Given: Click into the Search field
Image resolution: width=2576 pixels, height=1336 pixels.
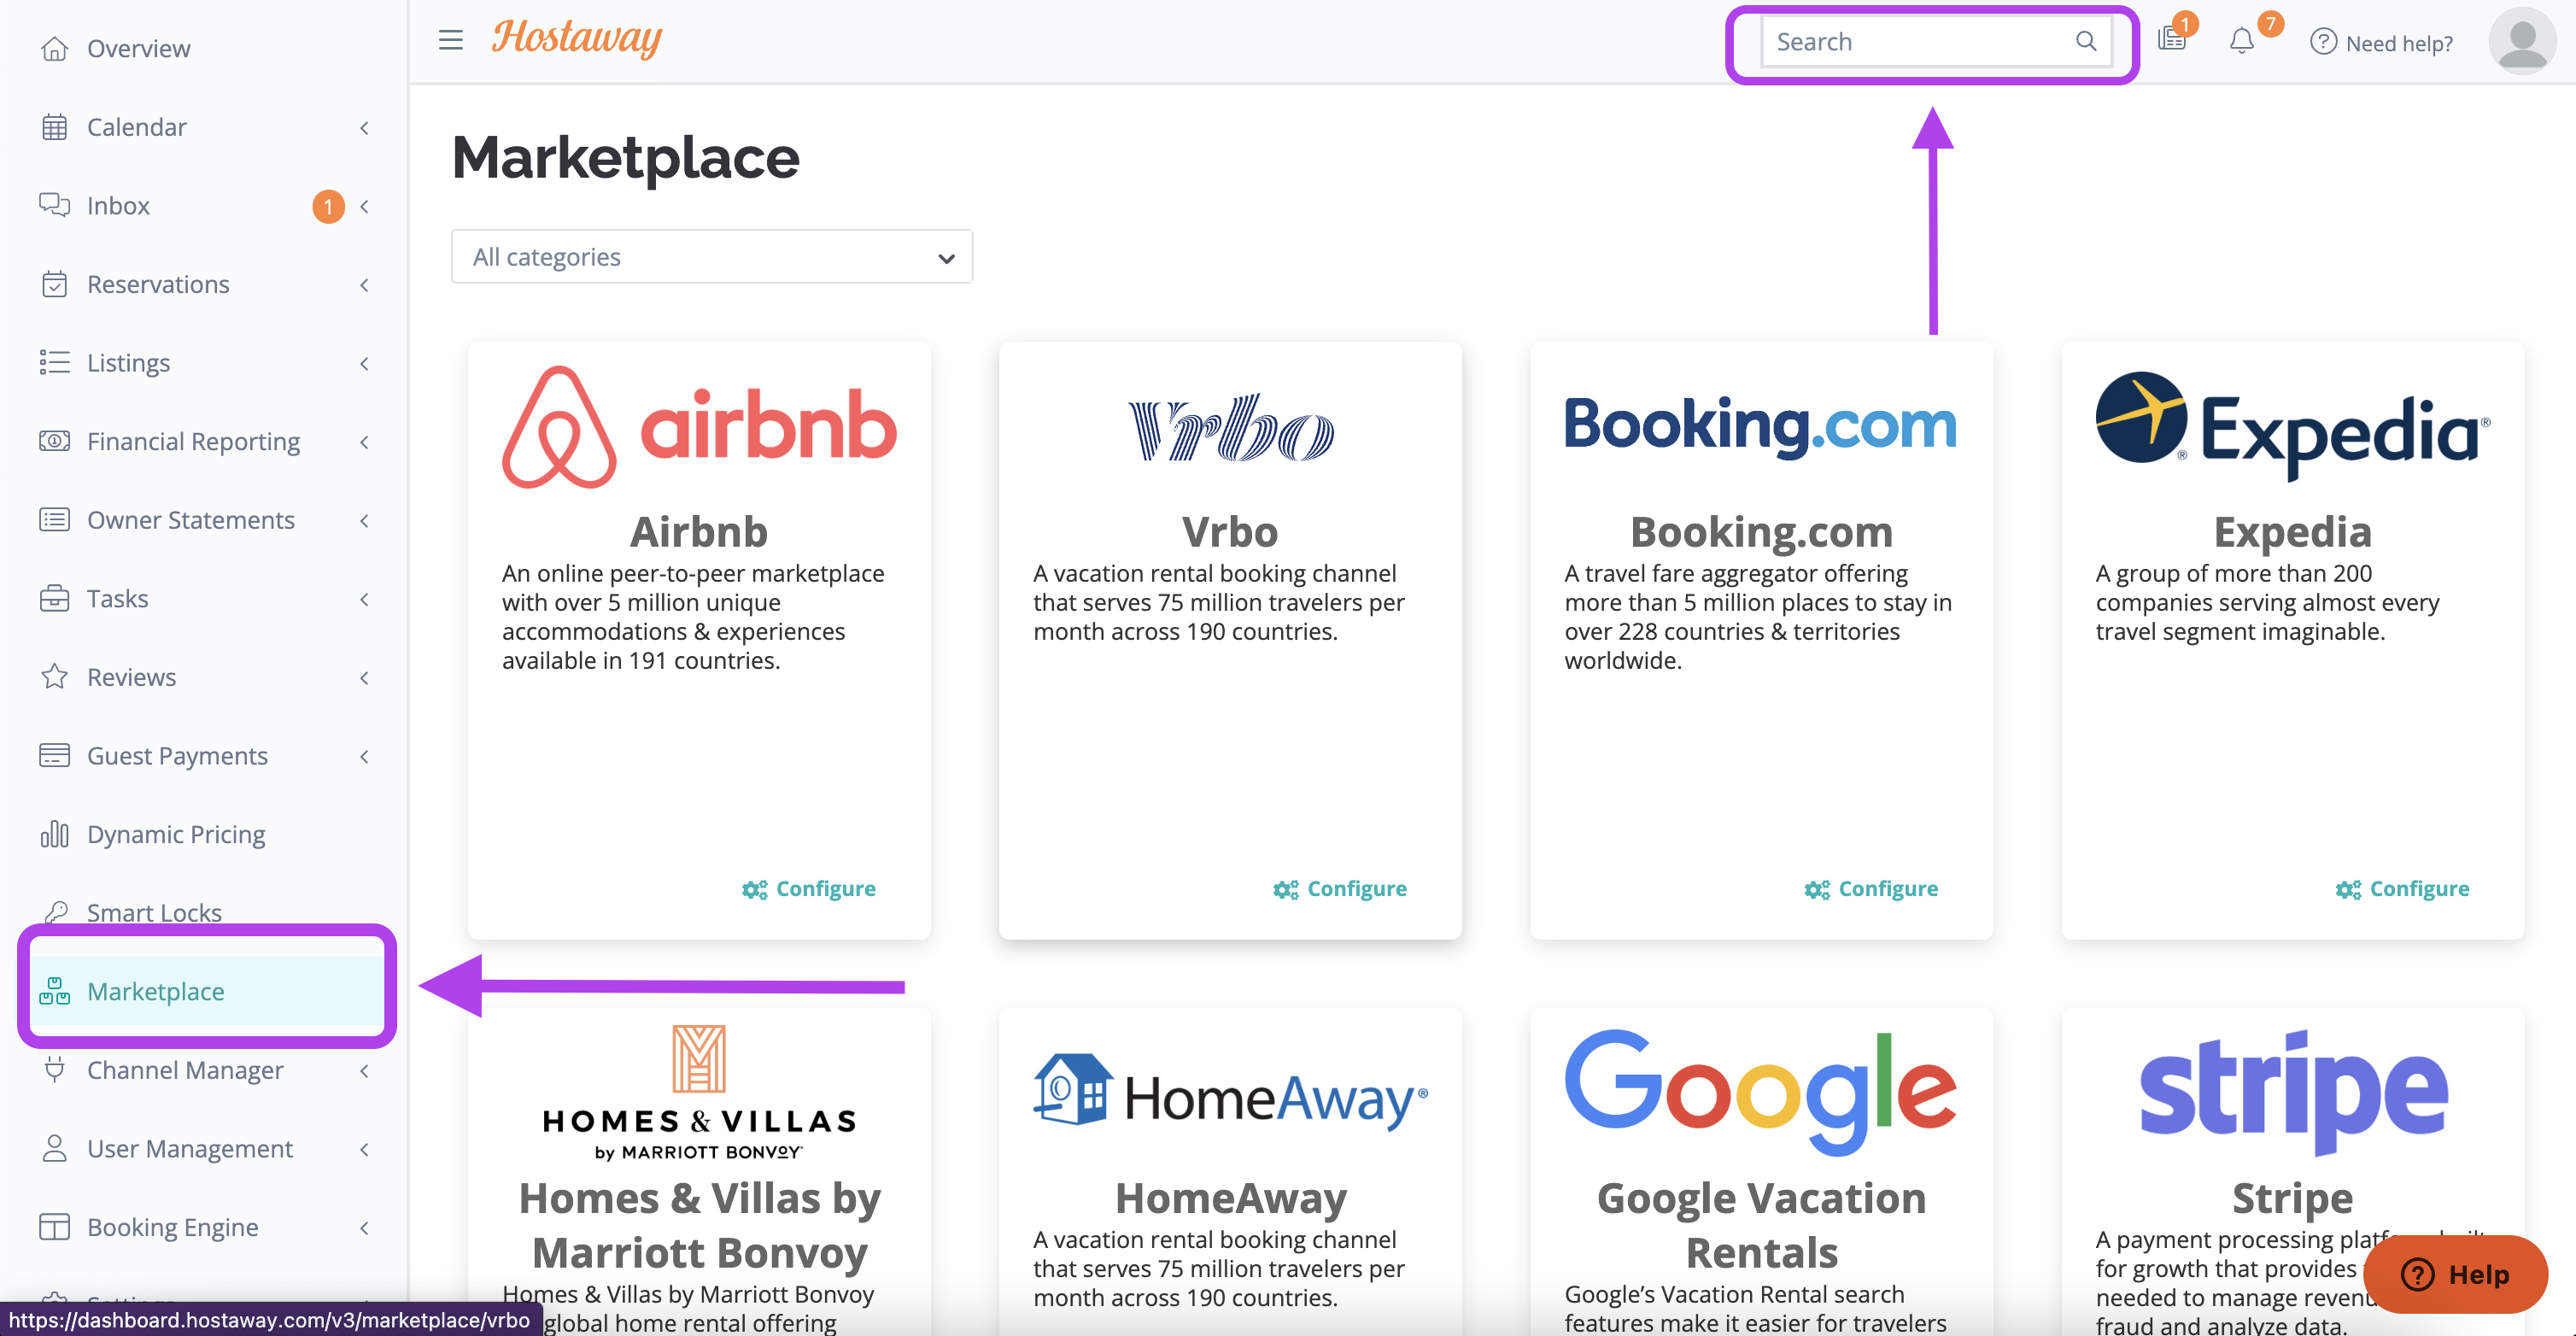Looking at the screenshot, I should (1936, 41).
